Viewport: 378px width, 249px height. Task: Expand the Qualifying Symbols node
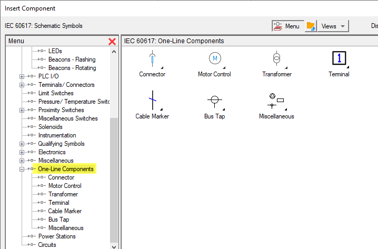[x=22, y=144]
